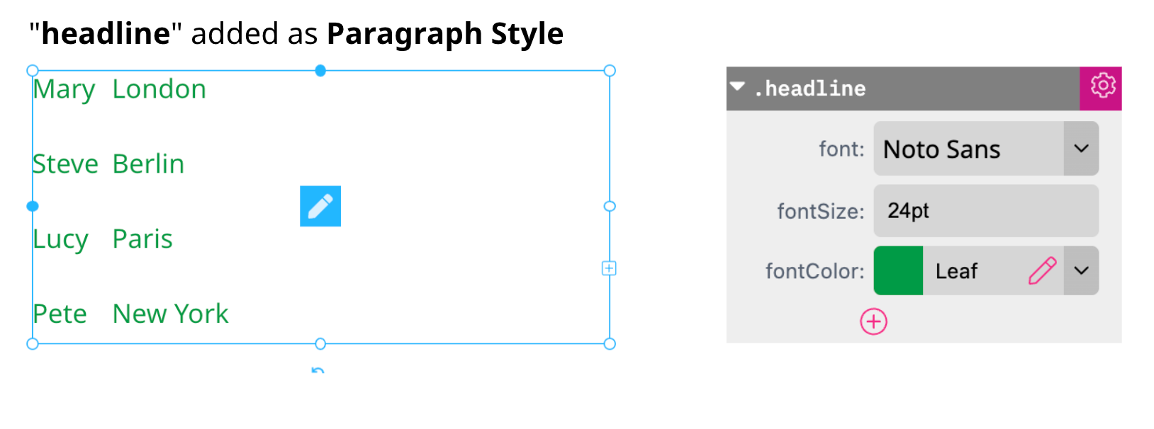
Task: Click the pink pencil to edit the Leaf color
Action: click(1042, 270)
